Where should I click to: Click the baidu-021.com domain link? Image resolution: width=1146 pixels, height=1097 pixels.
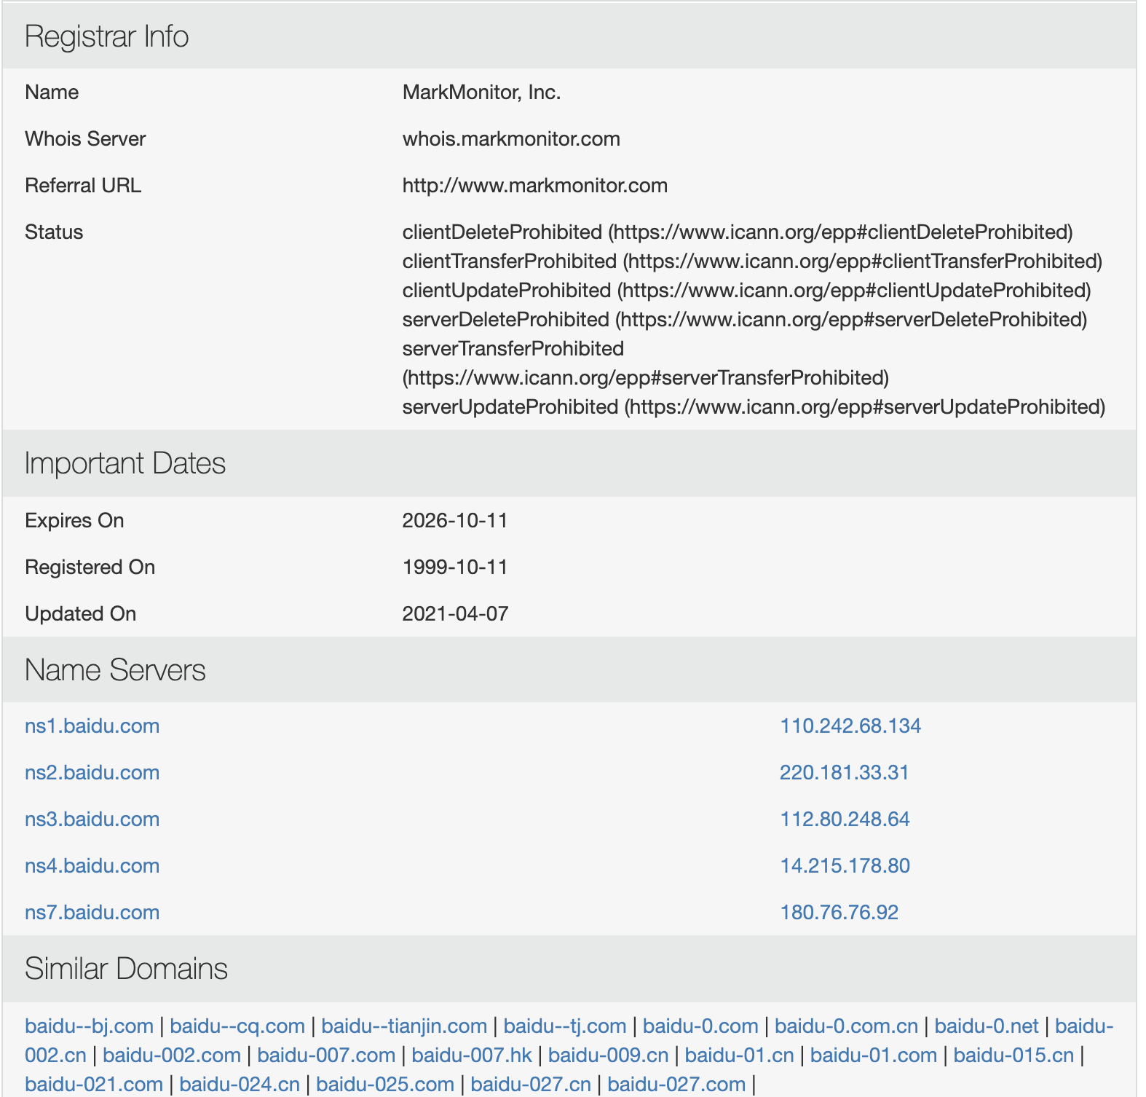click(94, 1085)
